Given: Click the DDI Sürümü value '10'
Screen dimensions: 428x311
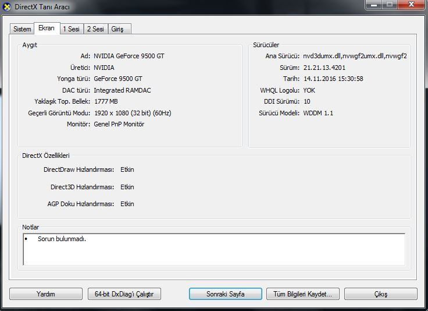Looking at the screenshot, I should (x=307, y=101).
